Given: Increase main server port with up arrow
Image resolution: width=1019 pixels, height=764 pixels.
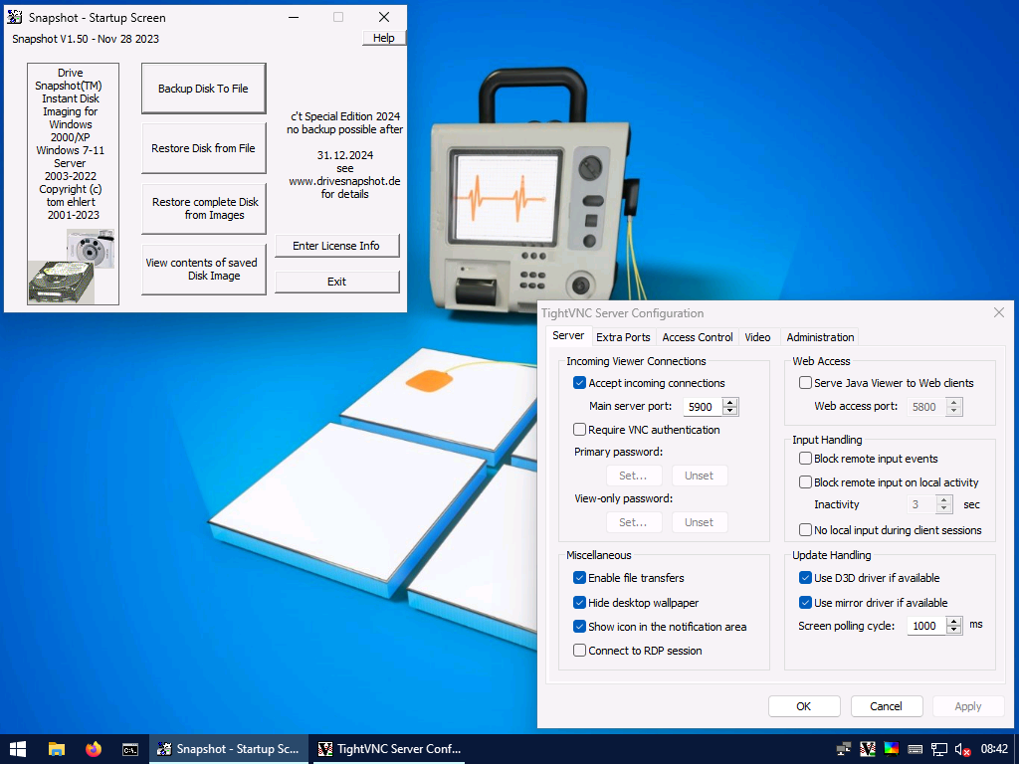Looking at the screenshot, I should tap(730, 402).
